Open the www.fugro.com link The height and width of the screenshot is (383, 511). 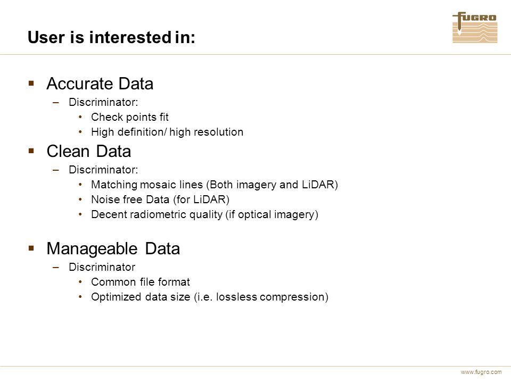(481, 372)
